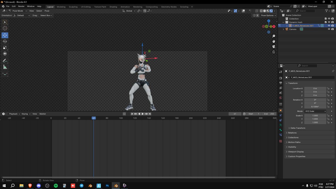Open the Tool properties tab

coord(281,72)
